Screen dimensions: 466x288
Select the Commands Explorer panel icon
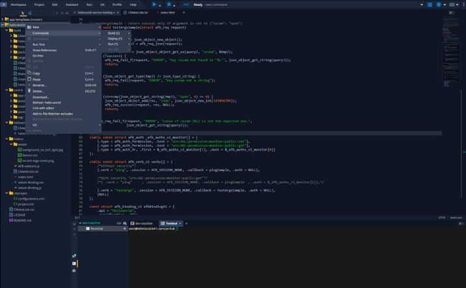(x=30, y=13)
